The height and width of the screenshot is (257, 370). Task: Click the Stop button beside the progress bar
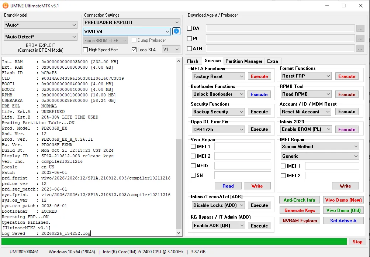(x=357, y=241)
